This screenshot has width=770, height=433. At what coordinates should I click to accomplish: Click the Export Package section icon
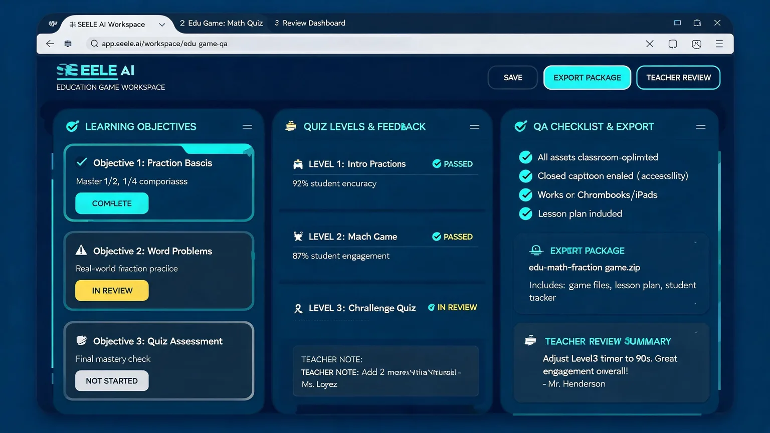point(536,250)
